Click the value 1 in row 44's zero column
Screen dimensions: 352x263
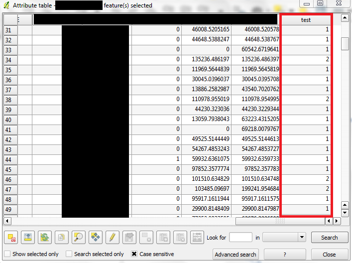pyautogui.click(x=178, y=159)
